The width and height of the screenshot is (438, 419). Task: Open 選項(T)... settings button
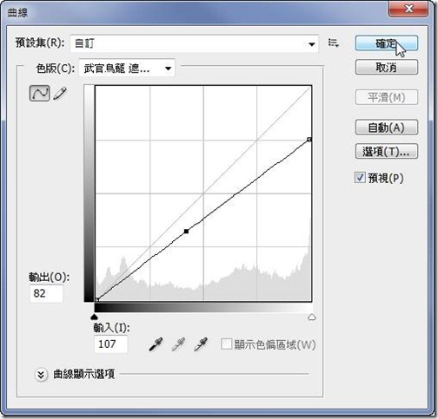[387, 151]
